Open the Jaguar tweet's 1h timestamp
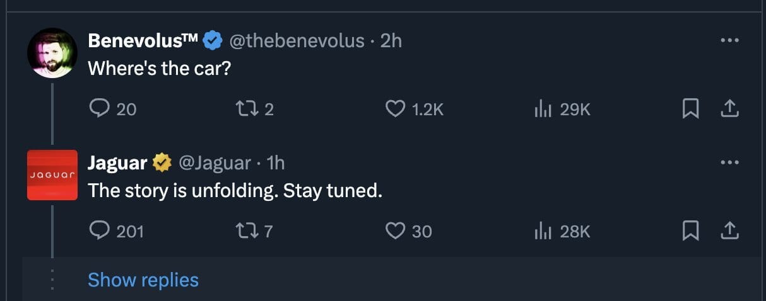 click(x=276, y=163)
